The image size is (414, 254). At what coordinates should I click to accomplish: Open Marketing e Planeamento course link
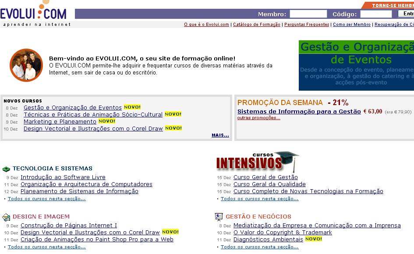(60, 121)
